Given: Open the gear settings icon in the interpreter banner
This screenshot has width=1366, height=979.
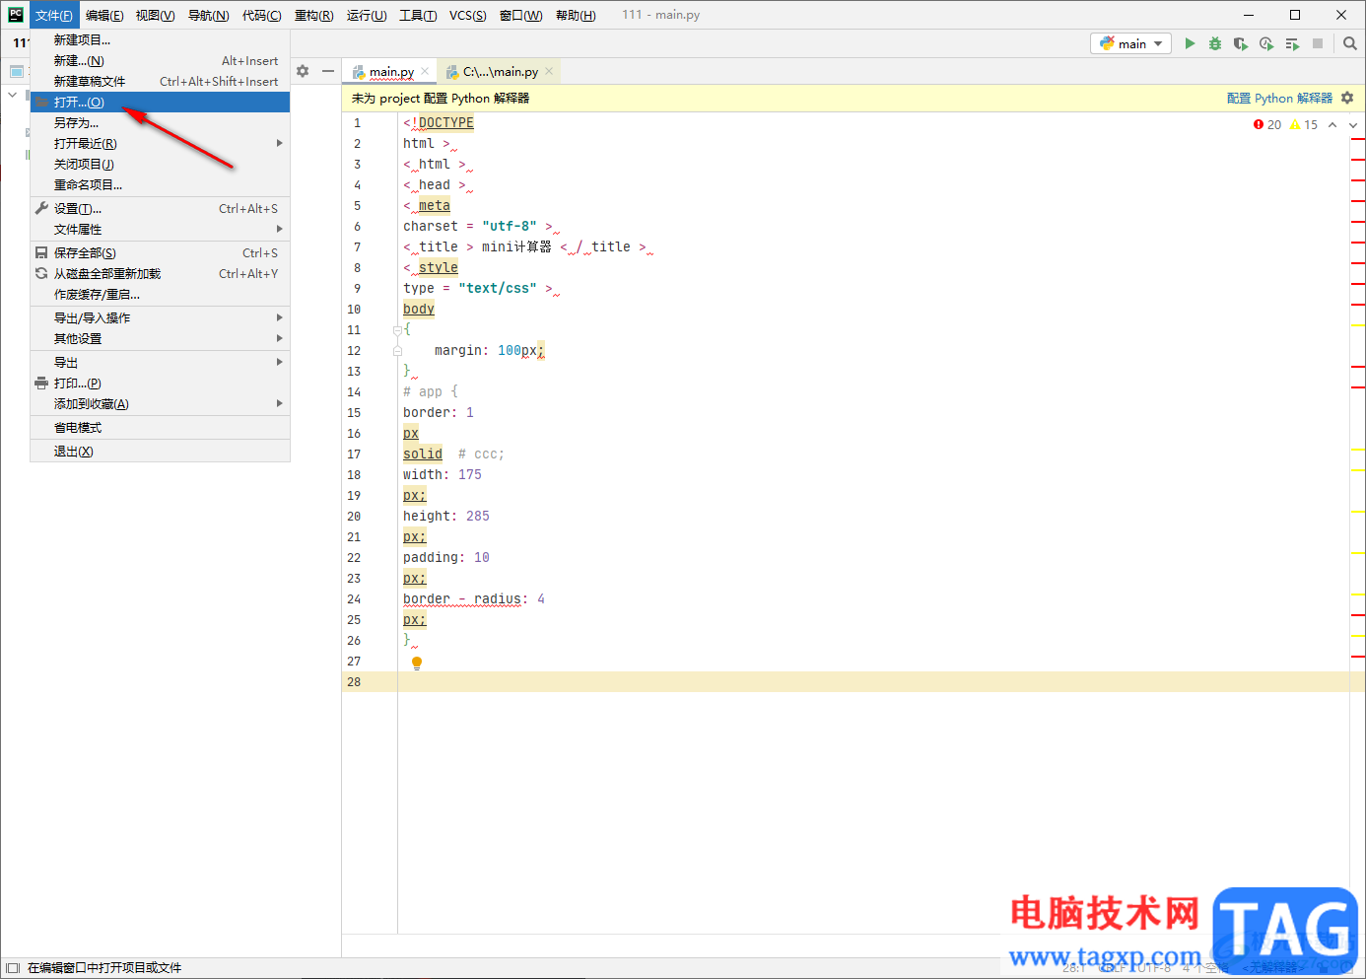Looking at the screenshot, I should click(1347, 98).
